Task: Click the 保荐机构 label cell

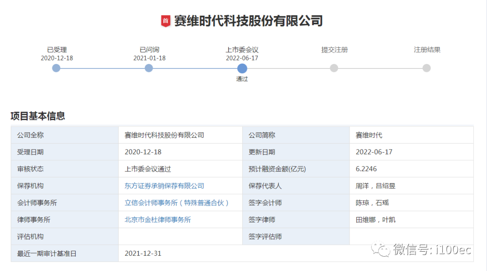Action: click(x=64, y=186)
